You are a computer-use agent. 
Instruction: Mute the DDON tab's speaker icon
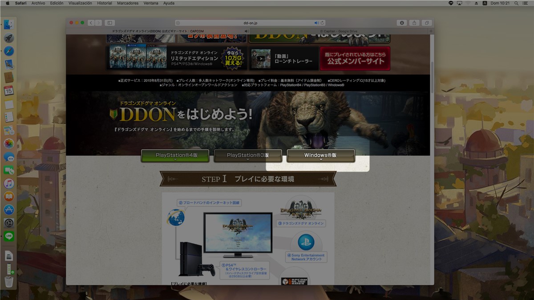point(246,31)
